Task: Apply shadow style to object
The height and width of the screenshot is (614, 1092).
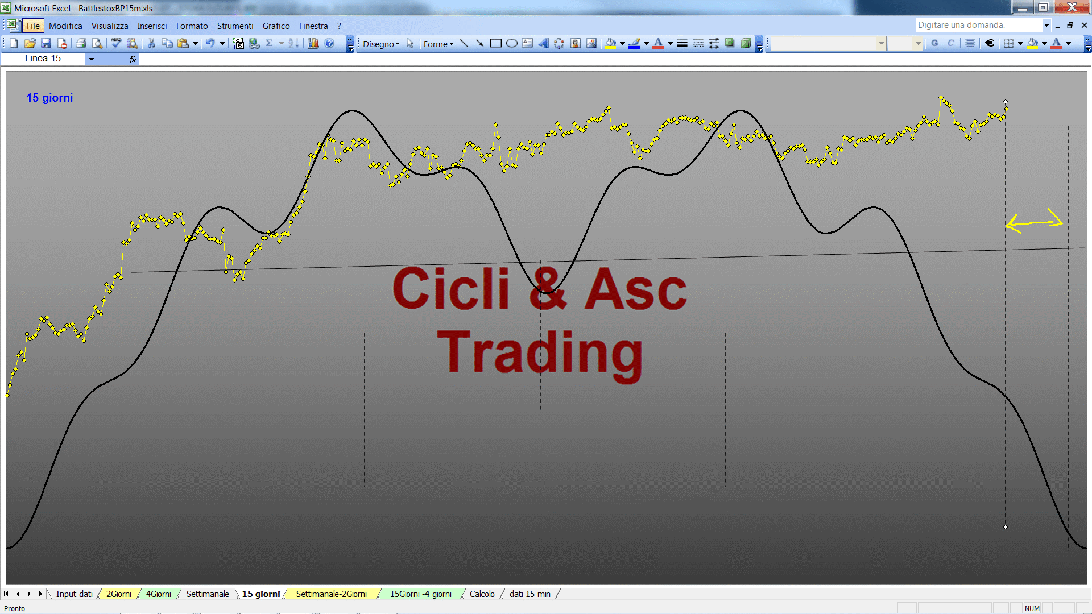Action: click(730, 43)
